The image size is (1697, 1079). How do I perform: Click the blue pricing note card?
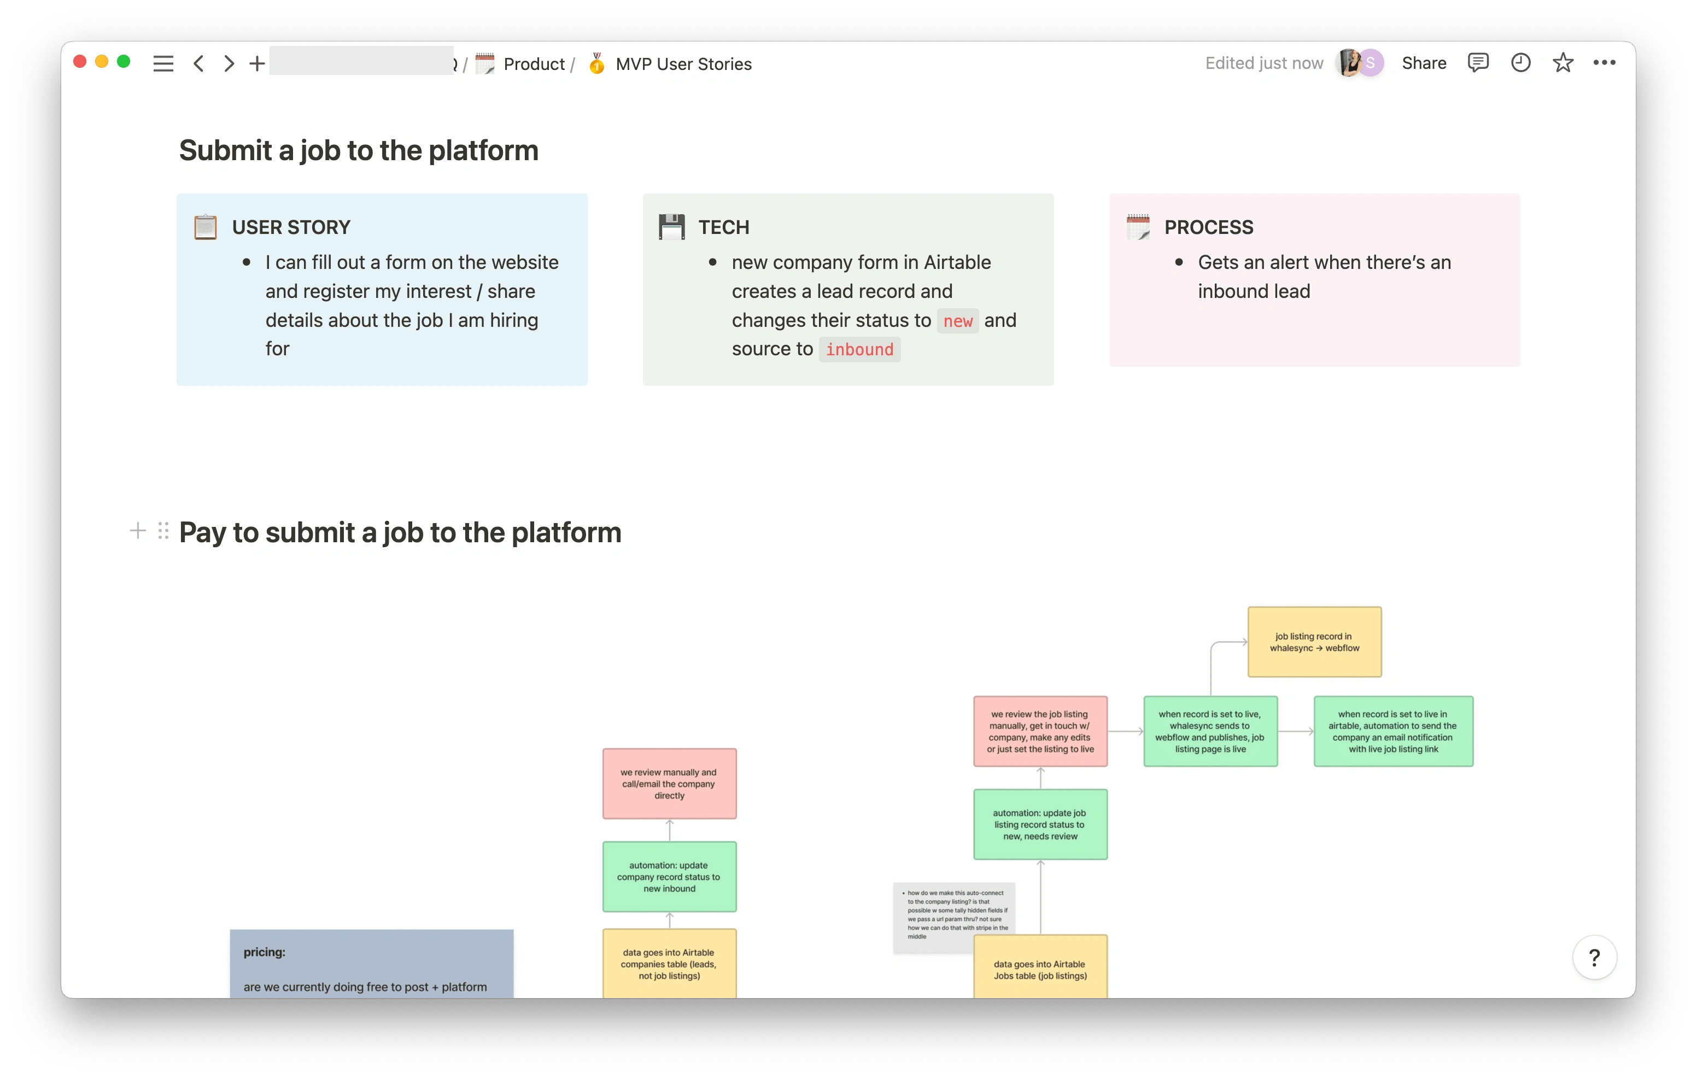pyautogui.click(x=371, y=963)
